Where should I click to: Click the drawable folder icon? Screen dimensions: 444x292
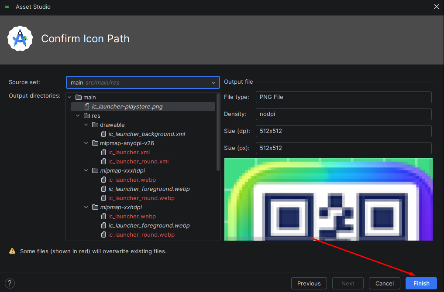coord(95,125)
